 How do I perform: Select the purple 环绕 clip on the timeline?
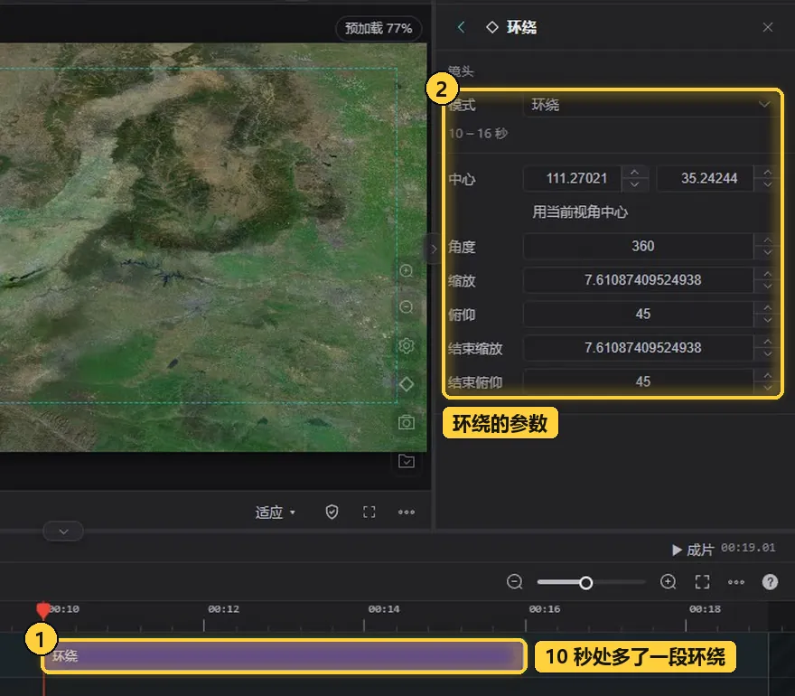(x=284, y=656)
